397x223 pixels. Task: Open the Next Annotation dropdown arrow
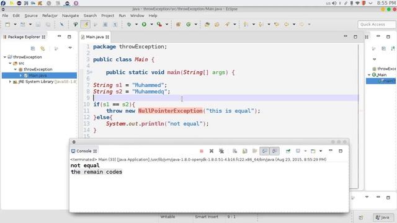coord(254,25)
